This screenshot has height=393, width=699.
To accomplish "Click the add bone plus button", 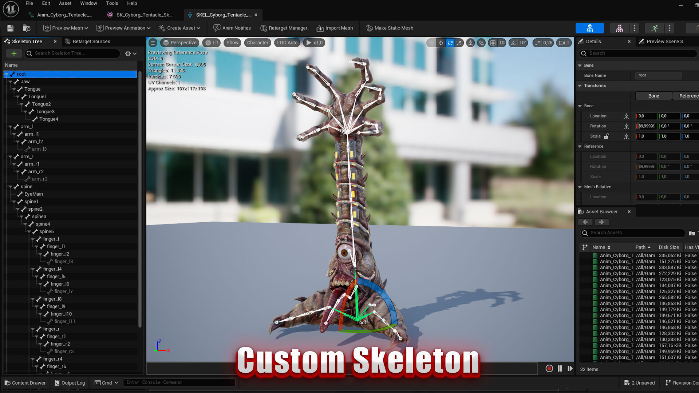I will tap(14, 53).
